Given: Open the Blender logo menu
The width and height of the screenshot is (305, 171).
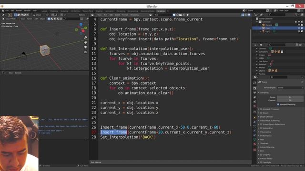Looking at the screenshot, I should [3, 10].
